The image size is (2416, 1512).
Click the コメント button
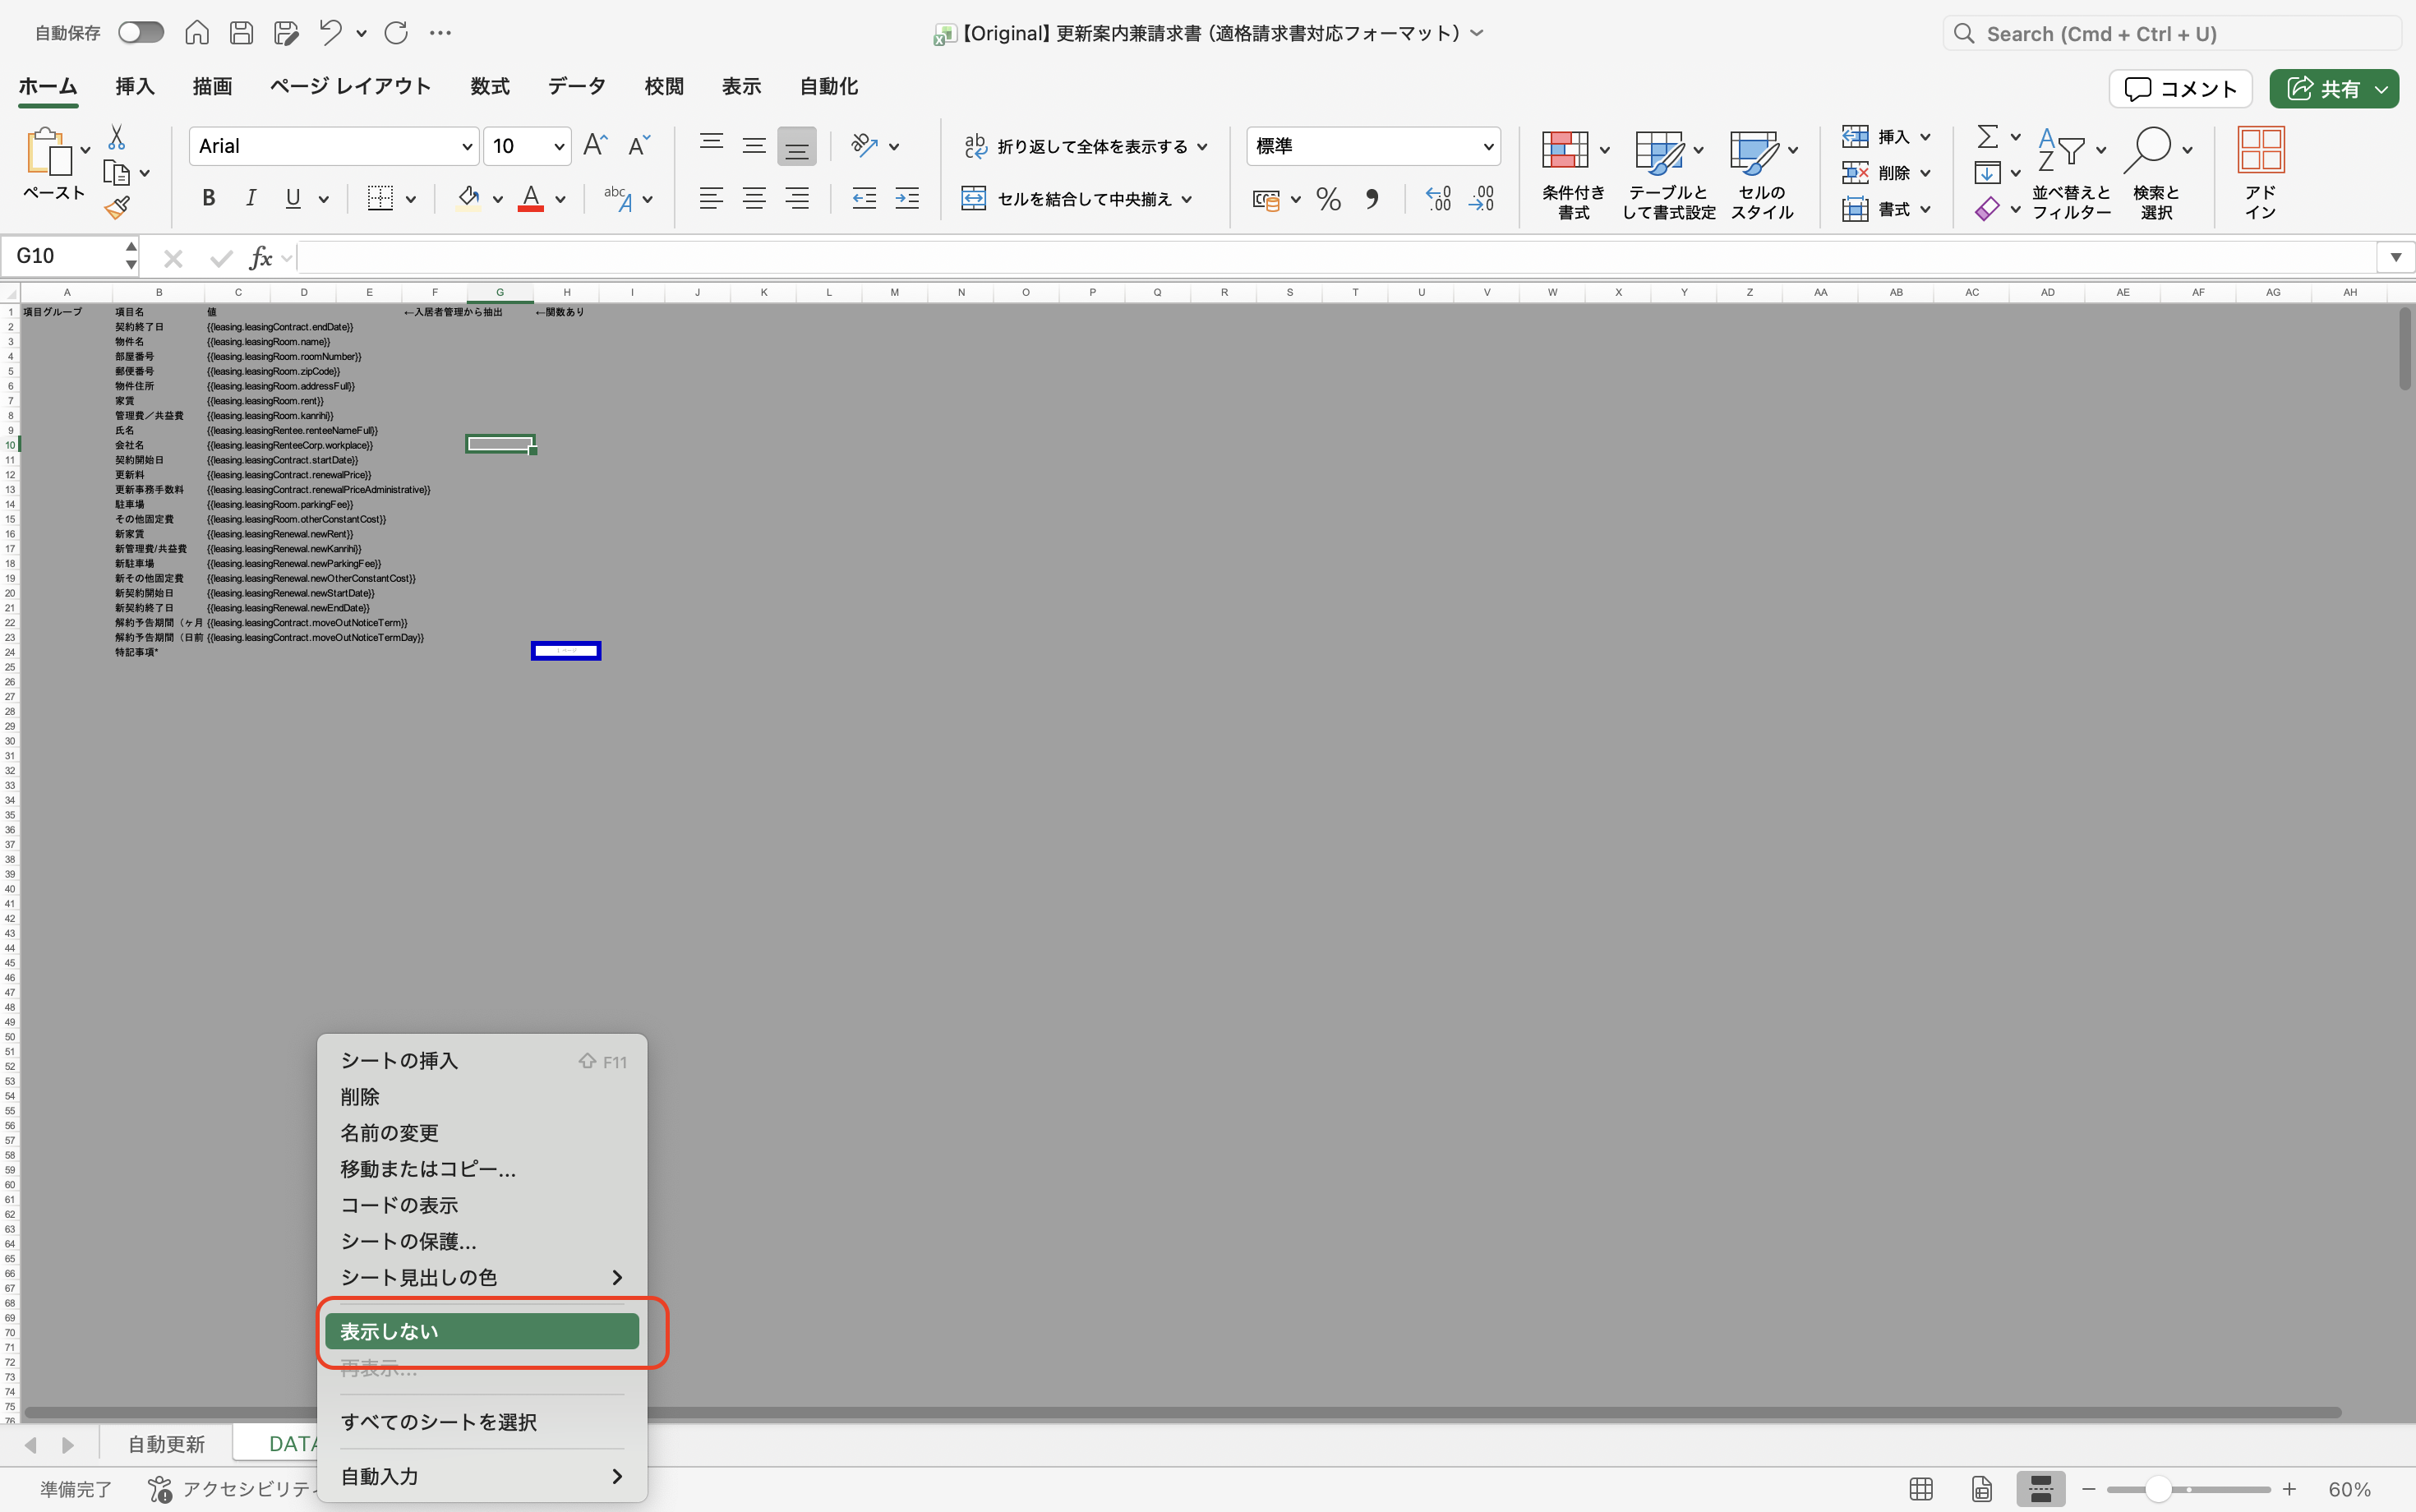(2180, 89)
